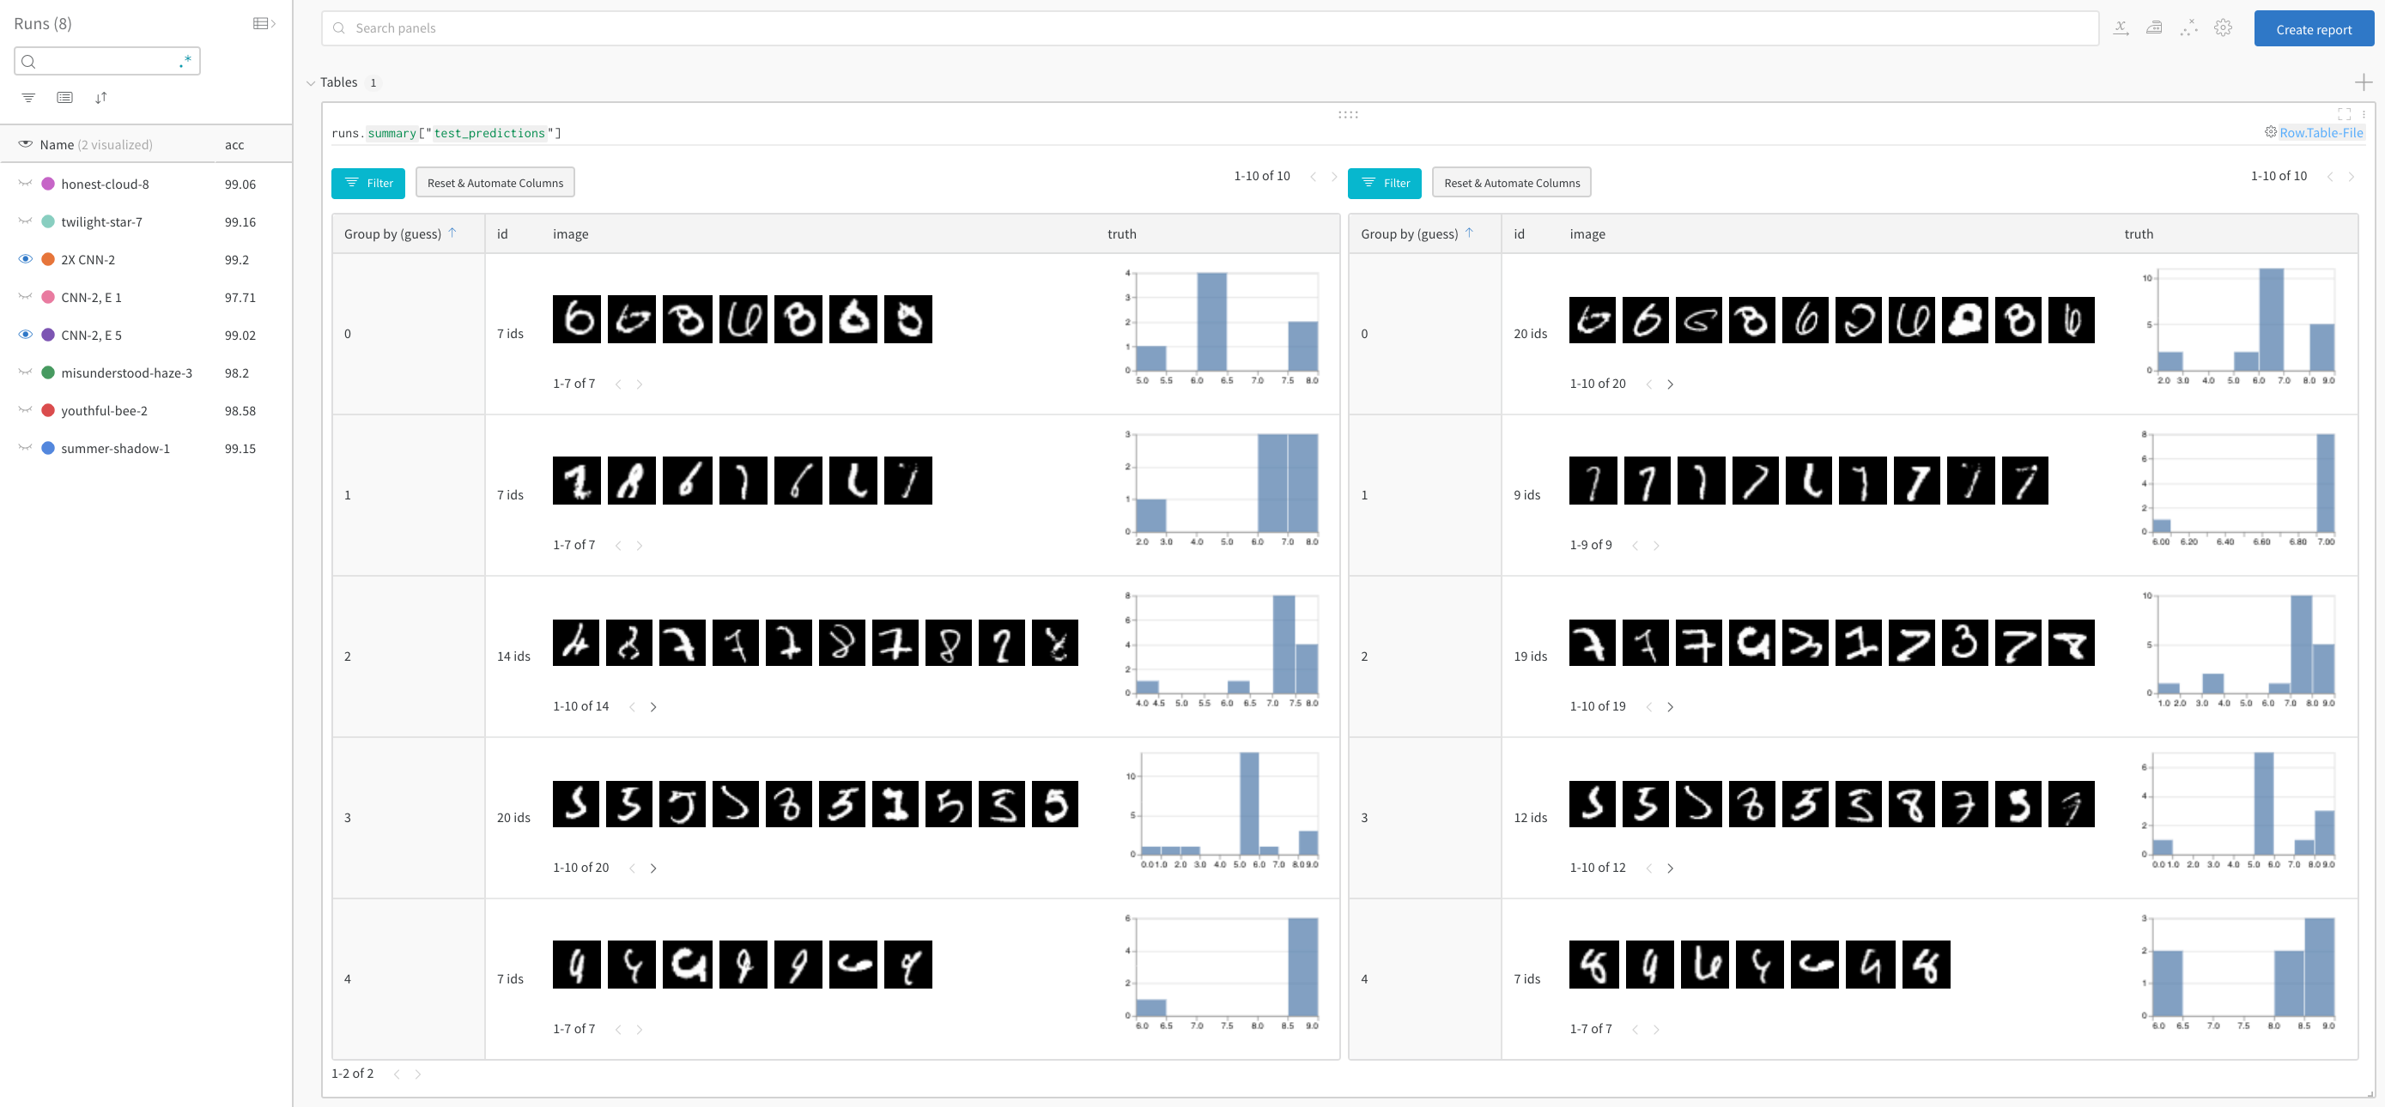Hide the 2X CNN-2 run
This screenshot has height=1107, width=2385.
[x=25, y=259]
